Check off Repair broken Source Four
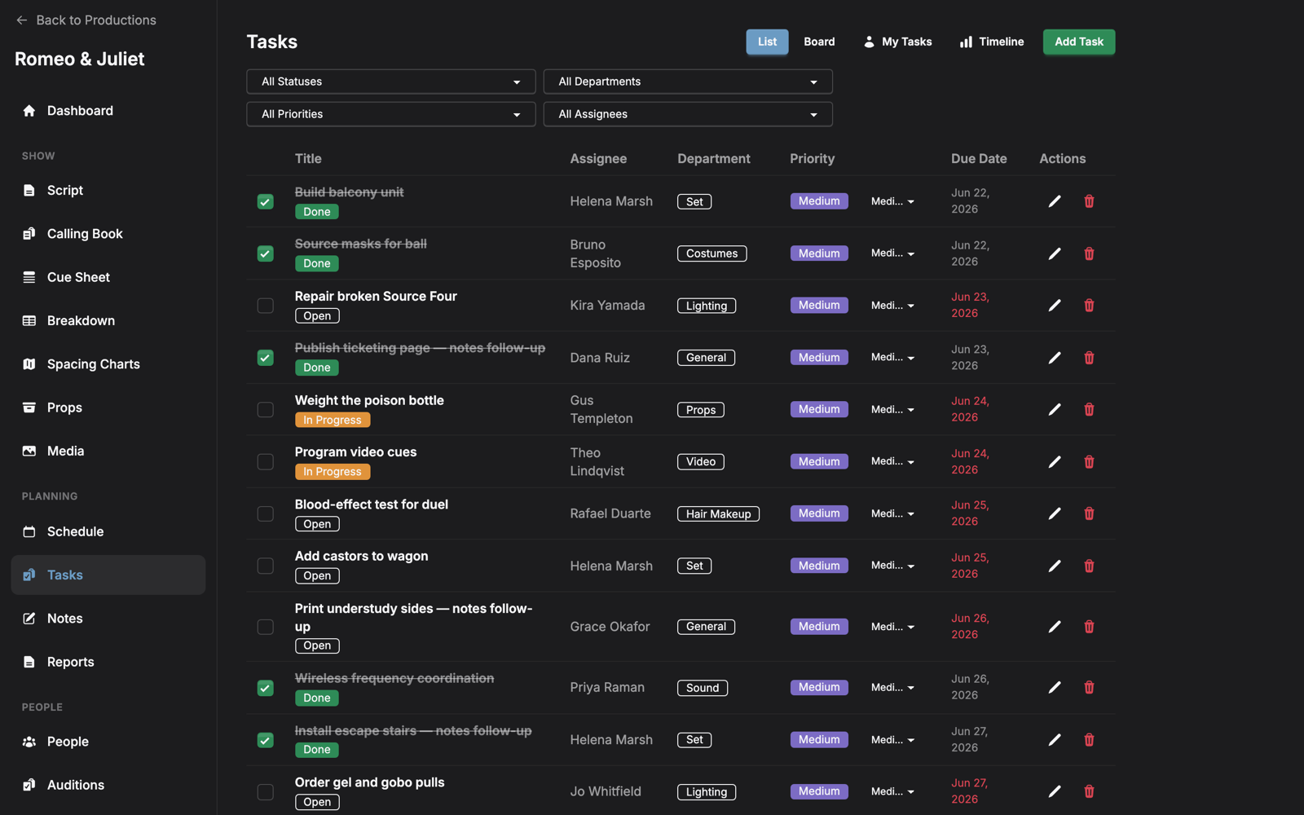The width and height of the screenshot is (1304, 815). [266, 306]
